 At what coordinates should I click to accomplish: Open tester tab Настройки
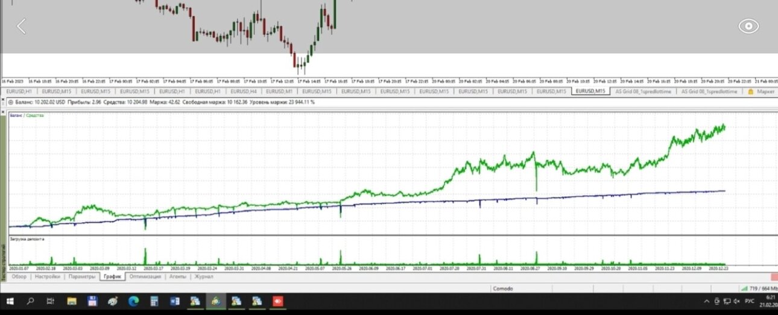(x=47, y=276)
